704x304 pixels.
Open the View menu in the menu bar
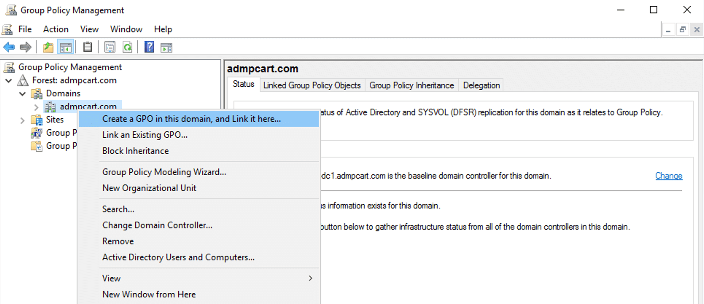[89, 29]
